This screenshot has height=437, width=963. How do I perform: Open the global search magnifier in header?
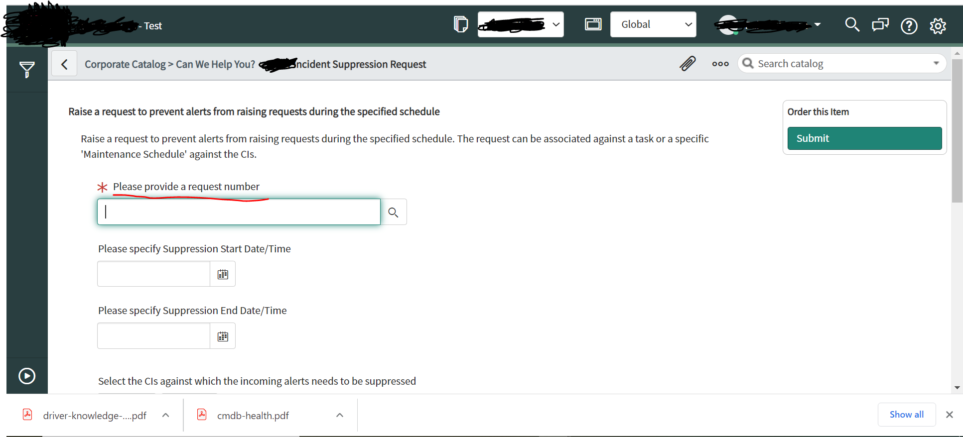coord(852,24)
